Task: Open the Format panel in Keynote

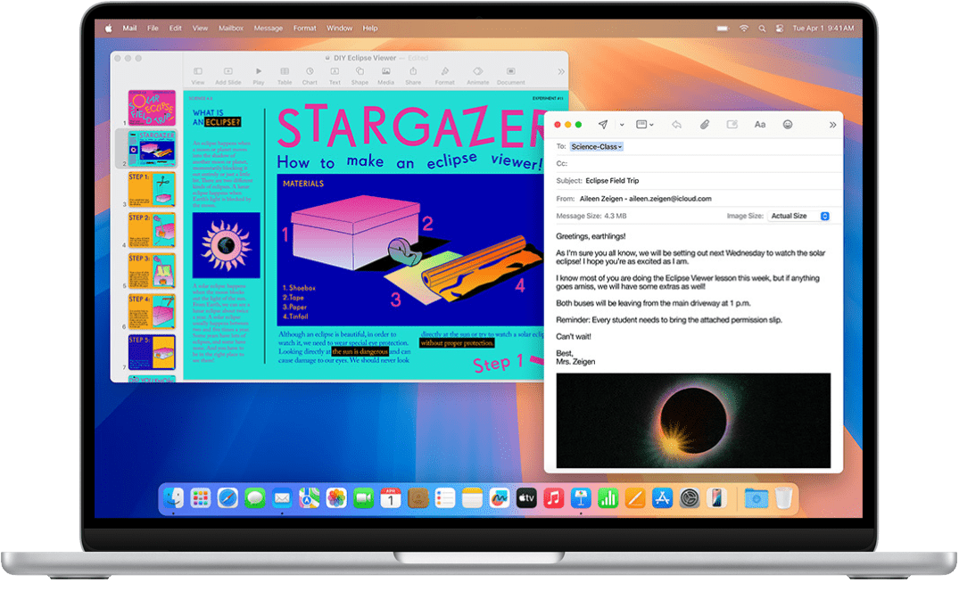Action: pos(444,74)
